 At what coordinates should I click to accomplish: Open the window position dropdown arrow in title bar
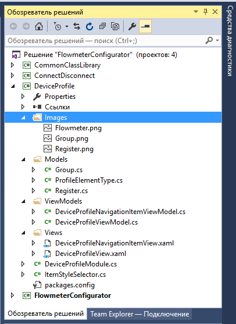[196, 12]
